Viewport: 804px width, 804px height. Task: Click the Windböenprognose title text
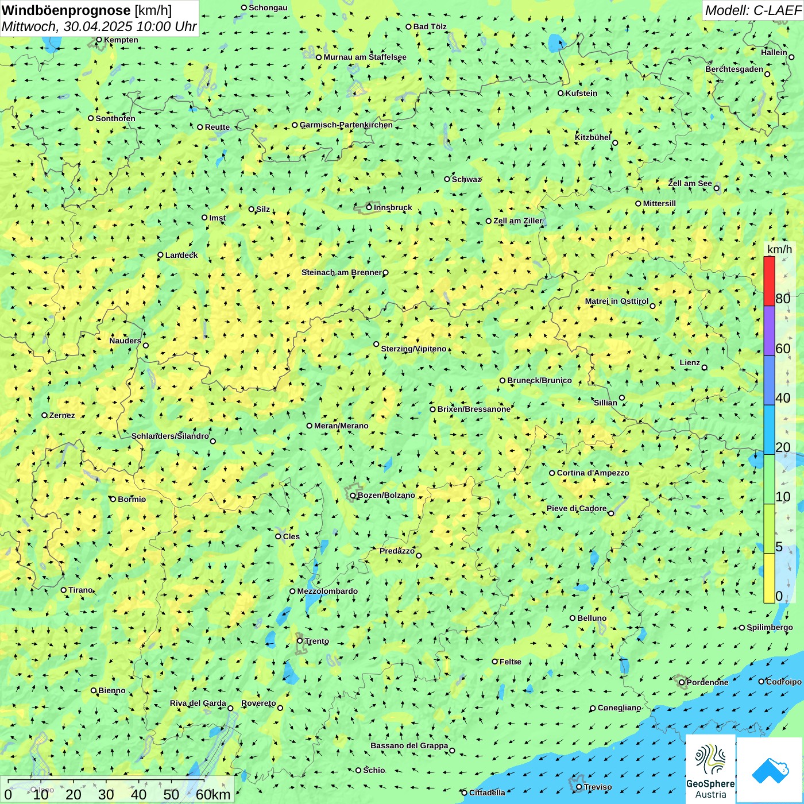(x=66, y=10)
